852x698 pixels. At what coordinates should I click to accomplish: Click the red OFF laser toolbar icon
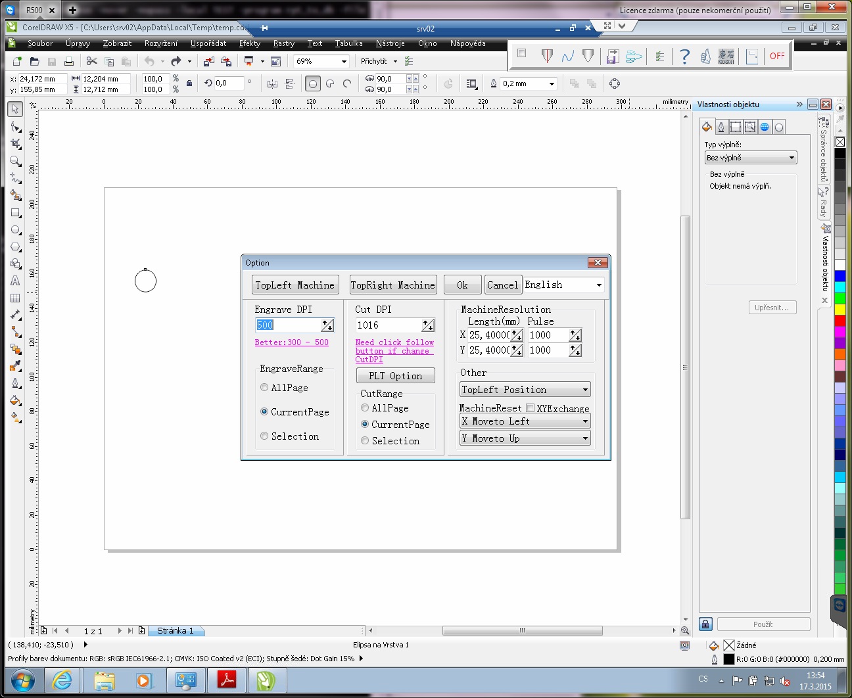click(777, 57)
